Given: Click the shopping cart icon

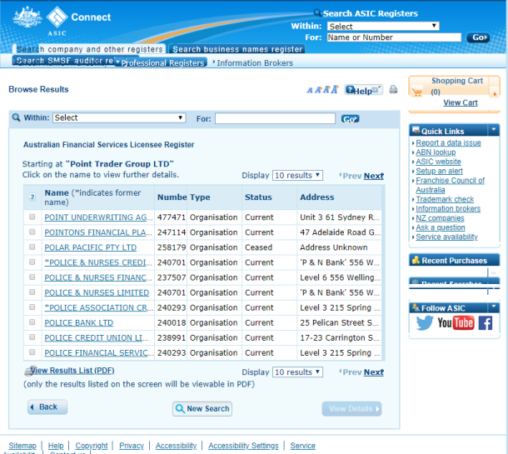Looking at the screenshot, I should (417, 92).
